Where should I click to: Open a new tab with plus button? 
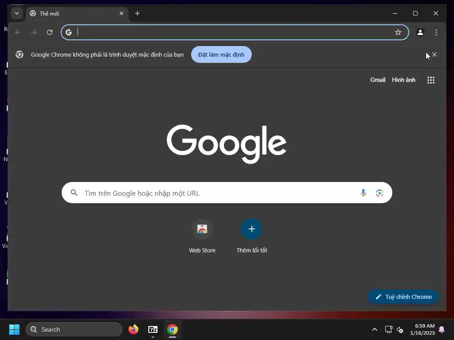[x=137, y=13]
